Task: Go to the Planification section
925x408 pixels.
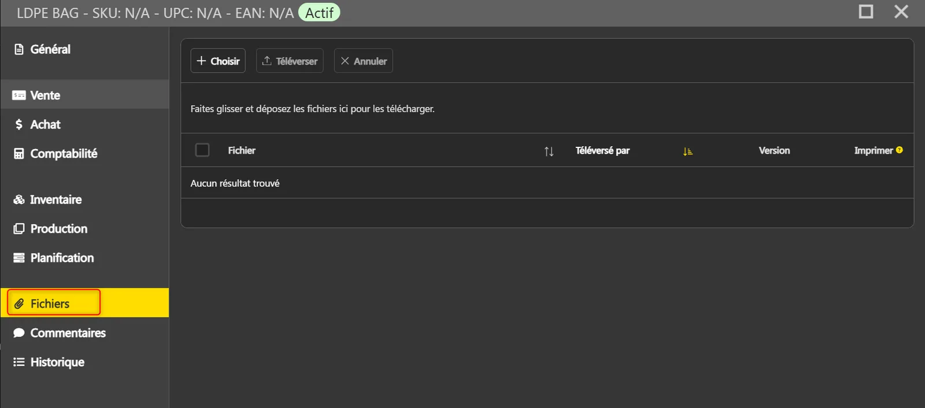Action: pyautogui.click(x=84, y=258)
